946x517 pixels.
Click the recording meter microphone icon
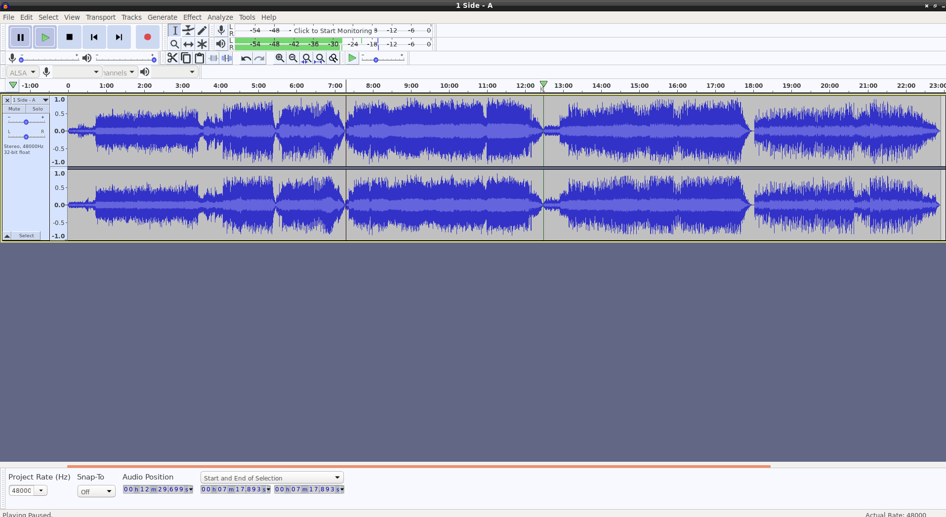(x=221, y=31)
